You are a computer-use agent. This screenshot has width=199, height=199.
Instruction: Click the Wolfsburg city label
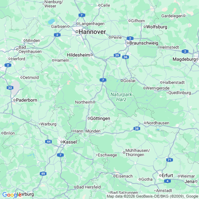pyautogui.click(x=157, y=27)
